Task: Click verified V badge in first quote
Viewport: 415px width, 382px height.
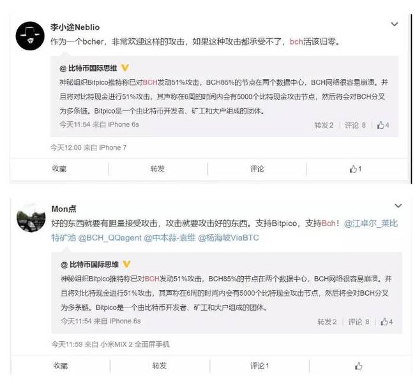Action: [125, 68]
